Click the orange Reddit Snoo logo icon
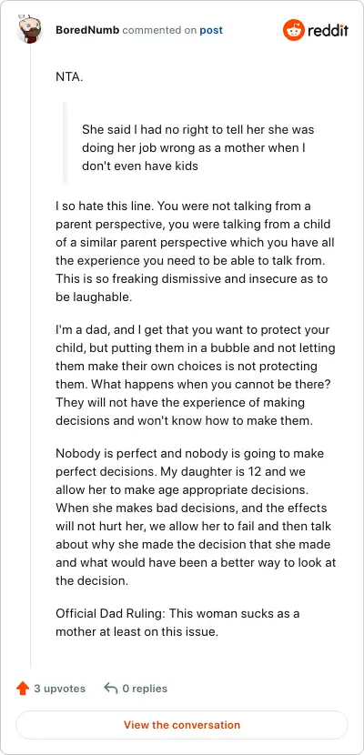Screen dimensions: 364x755 293,30
